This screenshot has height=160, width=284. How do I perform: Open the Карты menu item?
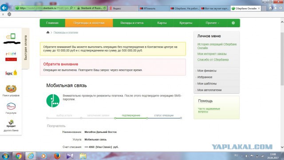[x=162, y=23]
